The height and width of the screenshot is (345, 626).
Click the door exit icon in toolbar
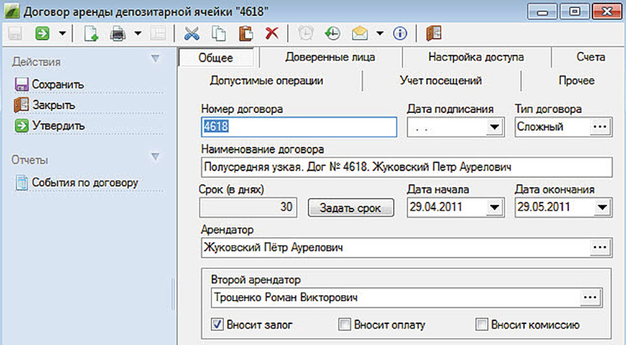(433, 34)
